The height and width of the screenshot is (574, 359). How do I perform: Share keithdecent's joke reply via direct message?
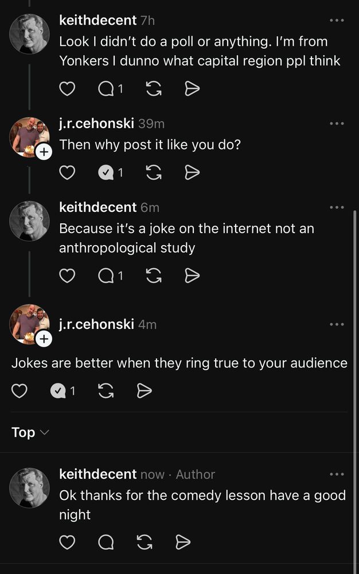tap(192, 276)
